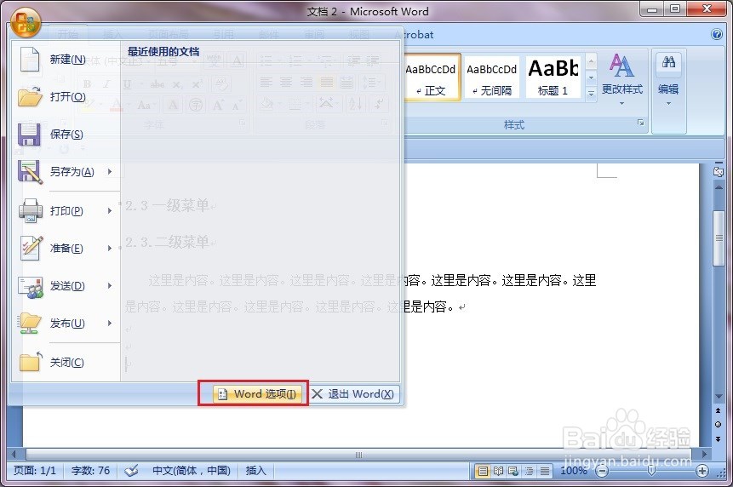Click the 100% zoom level button

click(x=573, y=471)
